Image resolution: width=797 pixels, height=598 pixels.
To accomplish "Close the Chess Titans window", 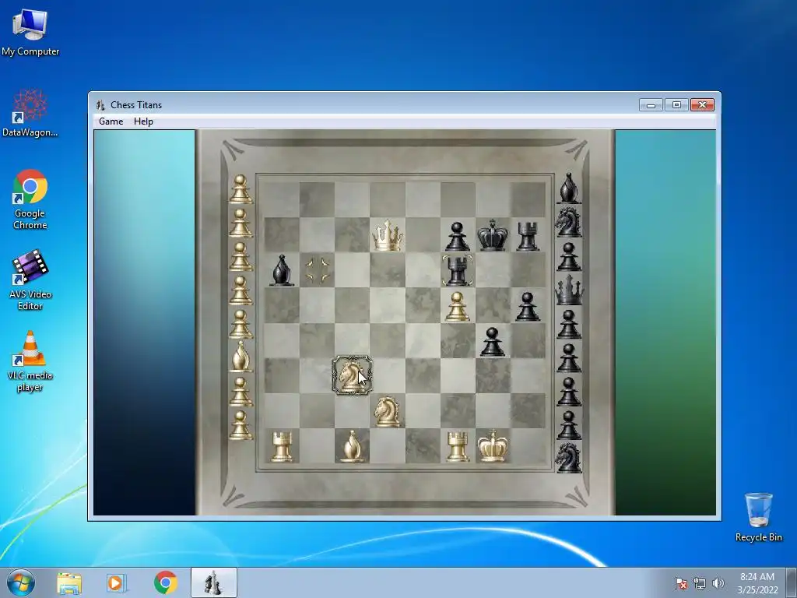I will (703, 105).
